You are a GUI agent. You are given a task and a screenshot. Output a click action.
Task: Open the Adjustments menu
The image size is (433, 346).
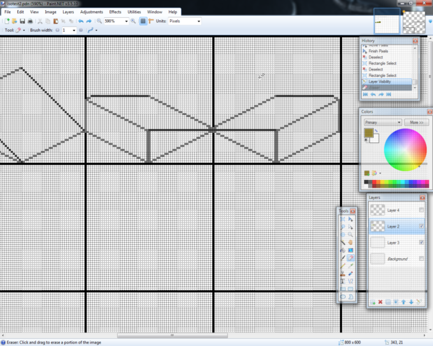(92, 12)
